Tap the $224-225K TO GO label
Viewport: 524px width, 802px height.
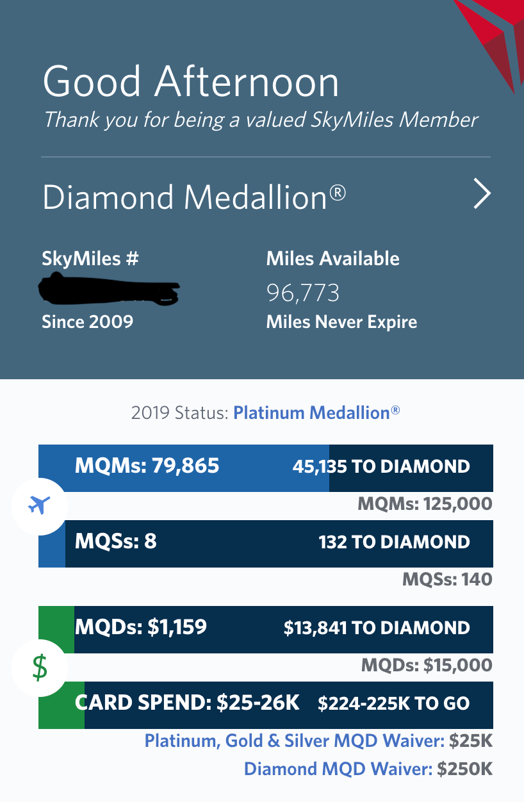[394, 703]
